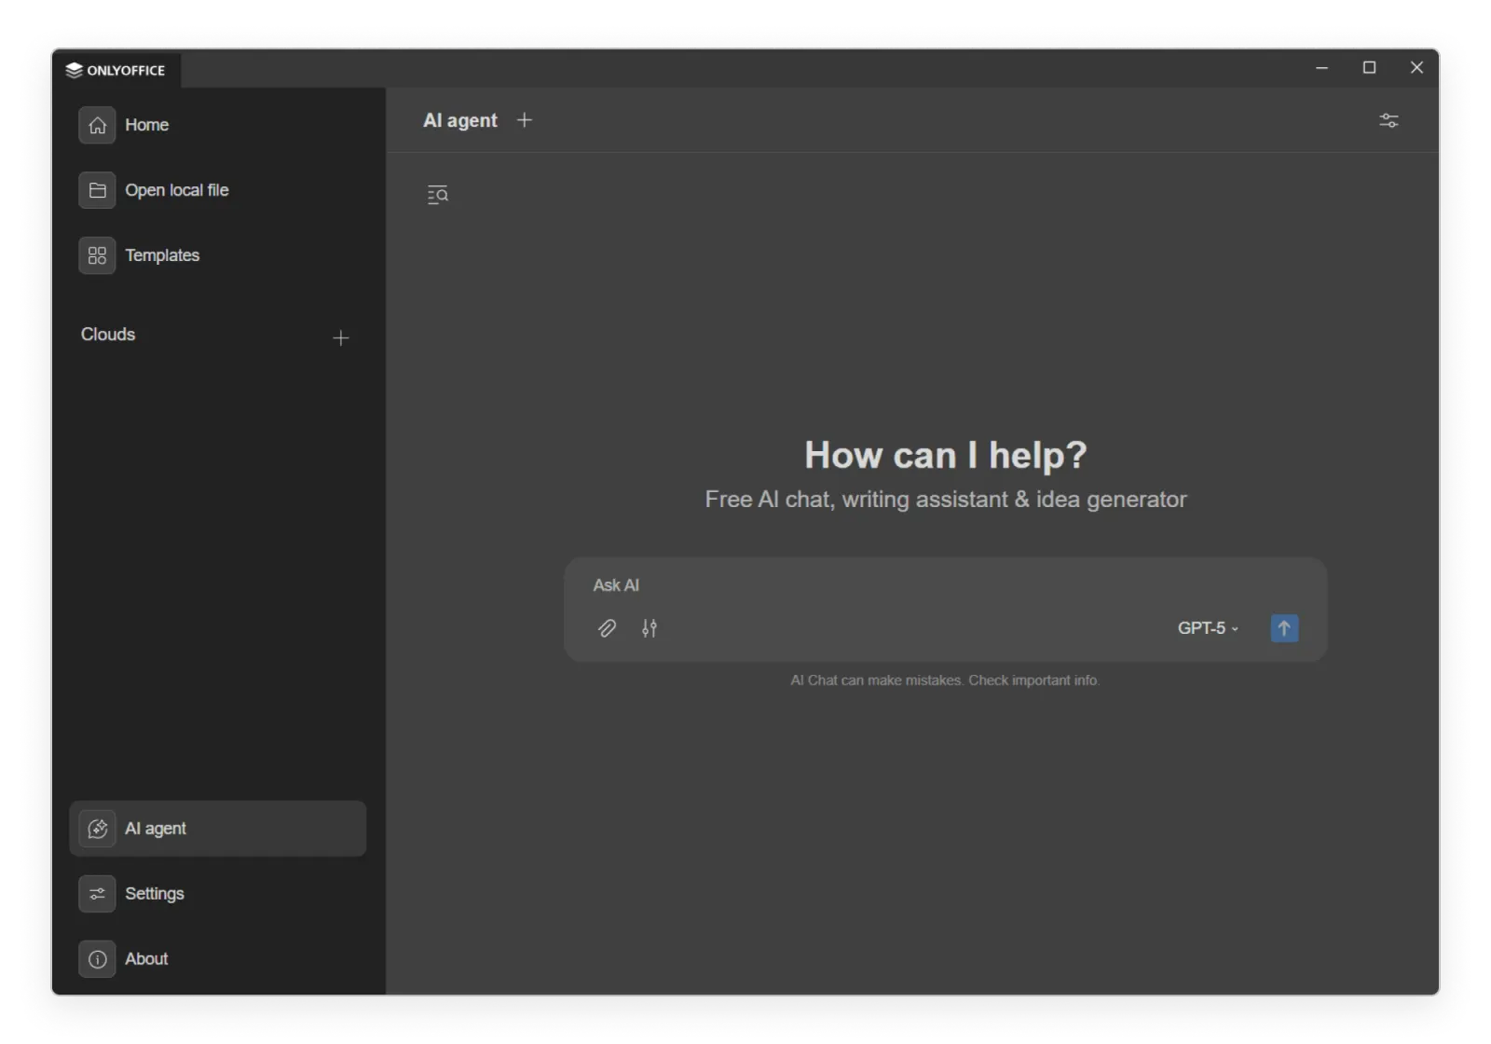Expand the GPT-5 model dropdown
The height and width of the screenshot is (1044, 1491).
pos(1208,628)
